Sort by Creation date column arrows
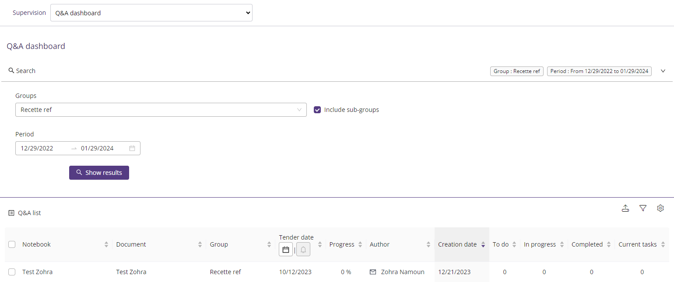The width and height of the screenshot is (674, 282). (x=483, y=245)
